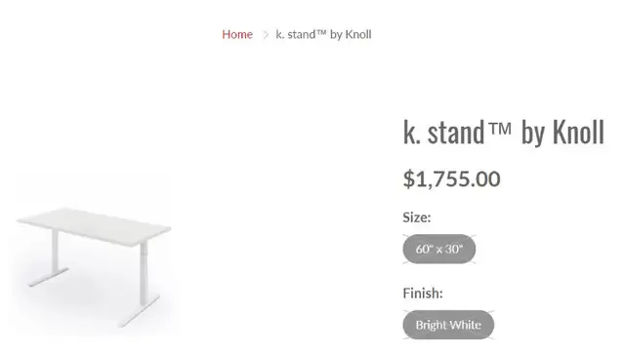Click the Finish: label
625x353 pixels.
click(x=423, y=294)
